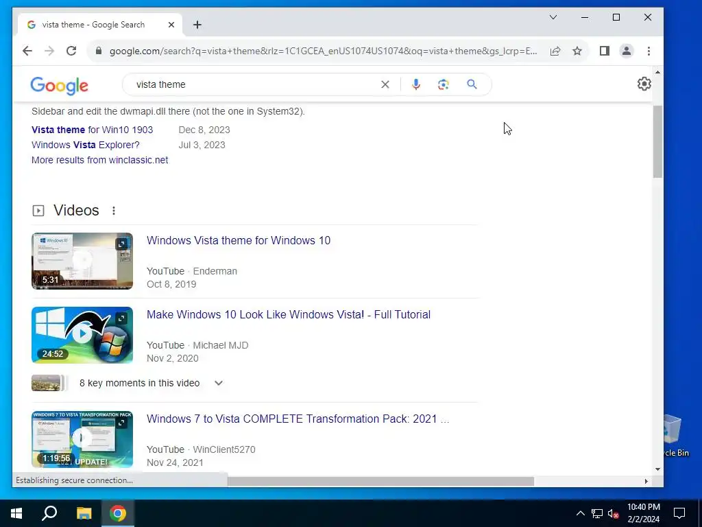Click the Dec 8, 2023 date text
This screenshot has height=527, width=702.
pyautogui.click(x=204, y=130)
